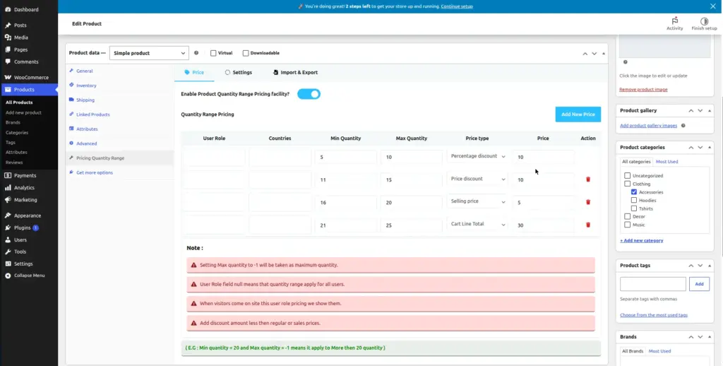
Task: Dismiss the setup notice banner
Action: (x=713, y=6)
